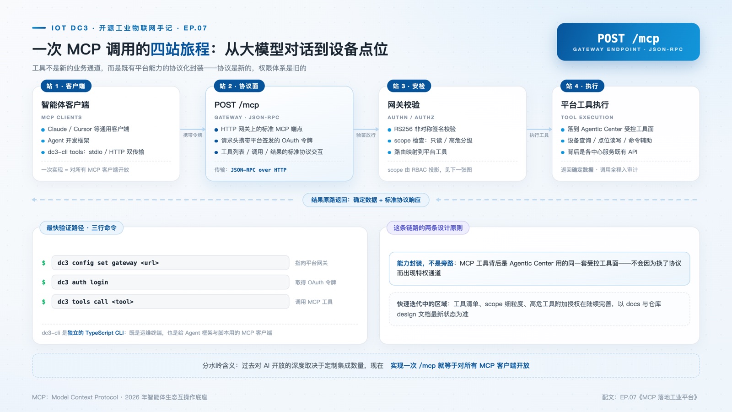Click the 携带令牌 arrow label
732x412 pixels.
(193, 135)
